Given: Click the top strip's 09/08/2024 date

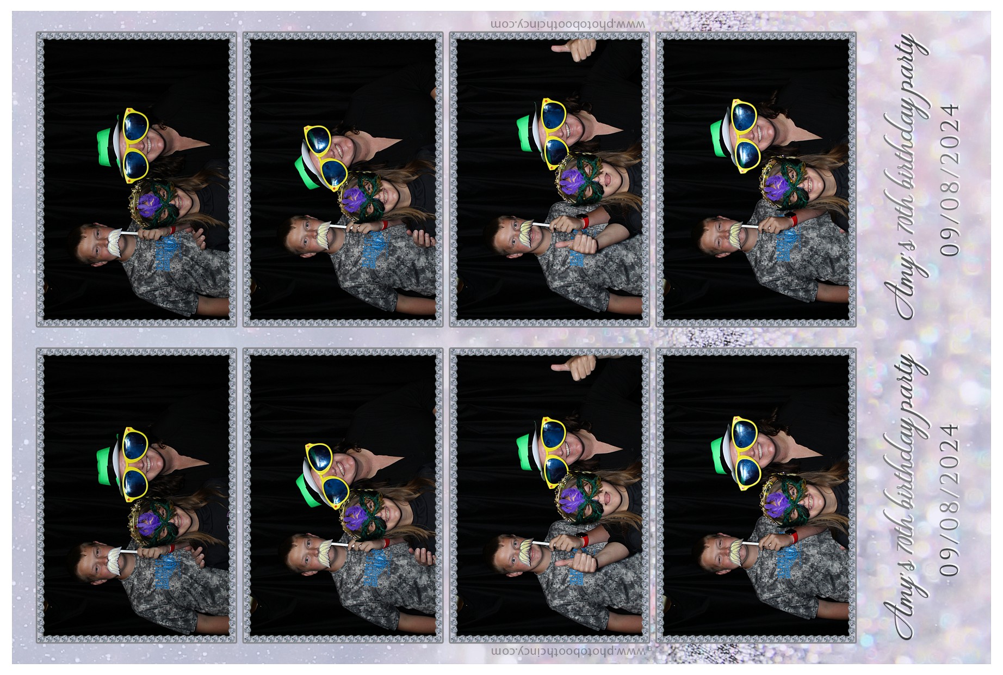Looking at the screenshot, I should click(x=950, y=180).
